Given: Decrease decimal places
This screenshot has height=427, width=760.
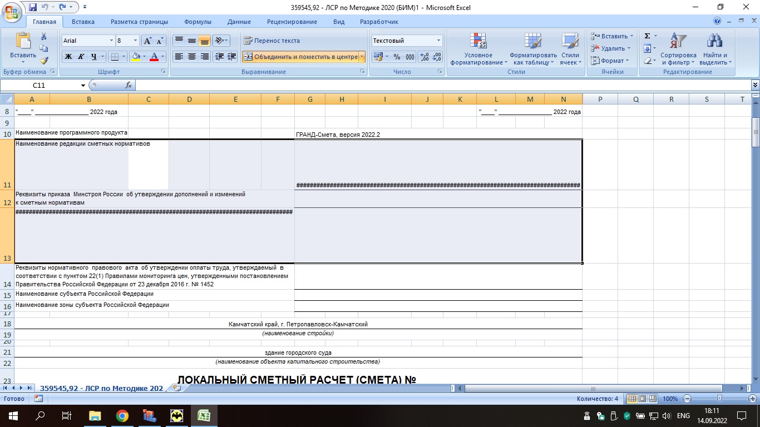Looking at the screenshot, I should pos(437,57).
